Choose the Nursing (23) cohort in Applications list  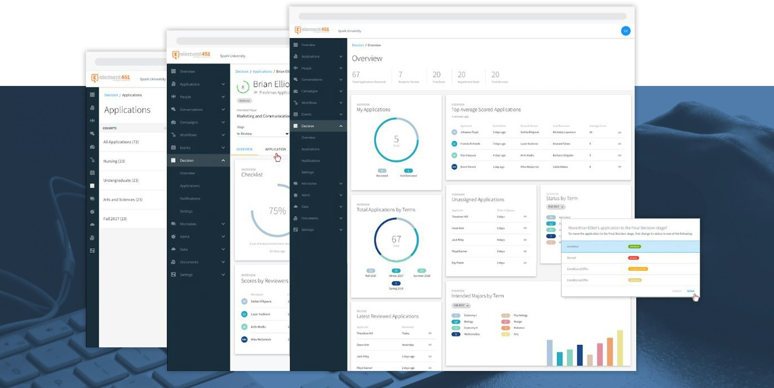114,161
